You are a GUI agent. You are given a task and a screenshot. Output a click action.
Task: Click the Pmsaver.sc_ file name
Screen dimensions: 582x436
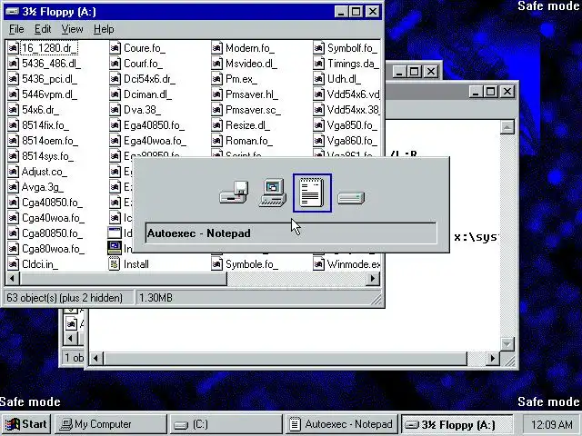[253, 110]
